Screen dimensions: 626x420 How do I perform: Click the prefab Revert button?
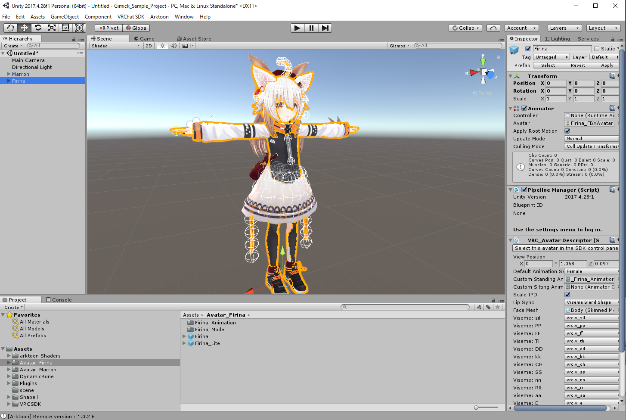point(578,65)
